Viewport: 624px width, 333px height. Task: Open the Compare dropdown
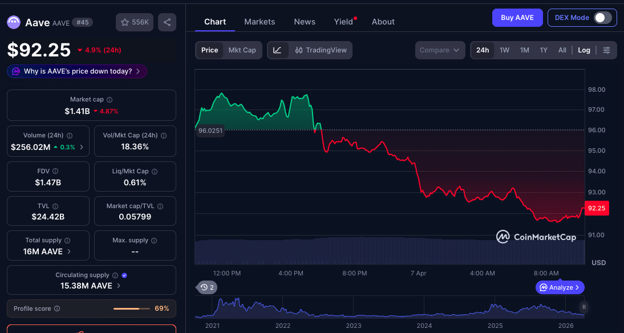pos(440,50)
